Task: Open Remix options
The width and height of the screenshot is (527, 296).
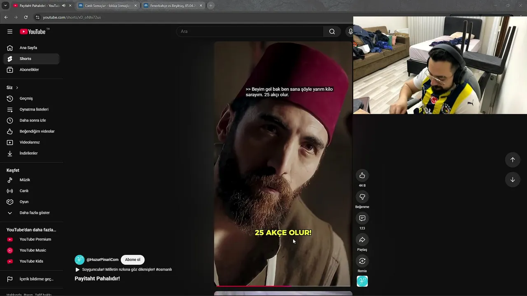Action: click(x=362, y=261)
